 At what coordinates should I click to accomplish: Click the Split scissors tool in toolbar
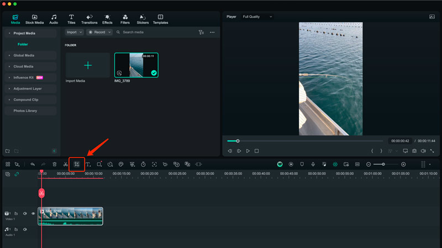[65, 164]
